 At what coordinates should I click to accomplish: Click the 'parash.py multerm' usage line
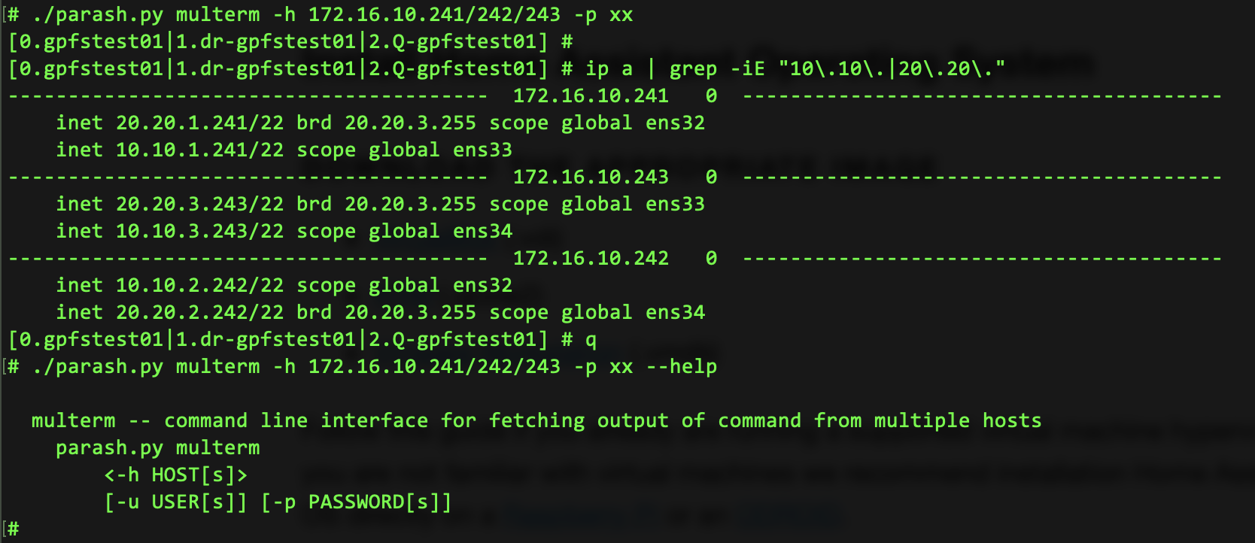(157, 448)
